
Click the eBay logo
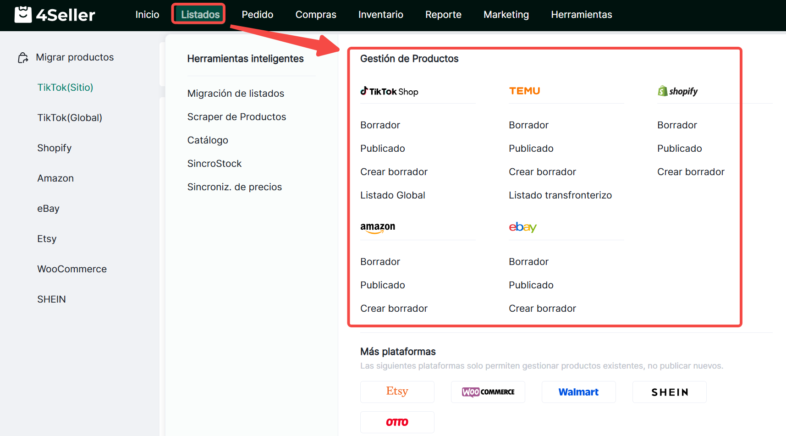[x=522, y=227]
